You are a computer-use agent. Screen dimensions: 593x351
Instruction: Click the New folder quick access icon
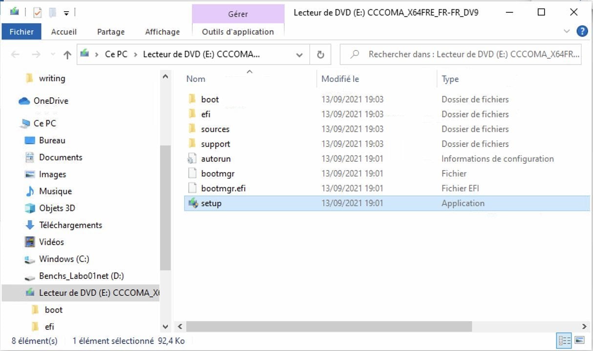pyautogui.click(x=52, y=12)
